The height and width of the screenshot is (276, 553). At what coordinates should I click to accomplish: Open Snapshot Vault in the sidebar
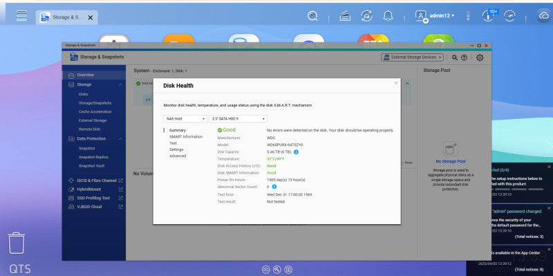coord(92,166)
